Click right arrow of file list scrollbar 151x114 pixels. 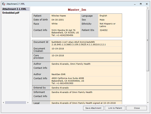28,103
